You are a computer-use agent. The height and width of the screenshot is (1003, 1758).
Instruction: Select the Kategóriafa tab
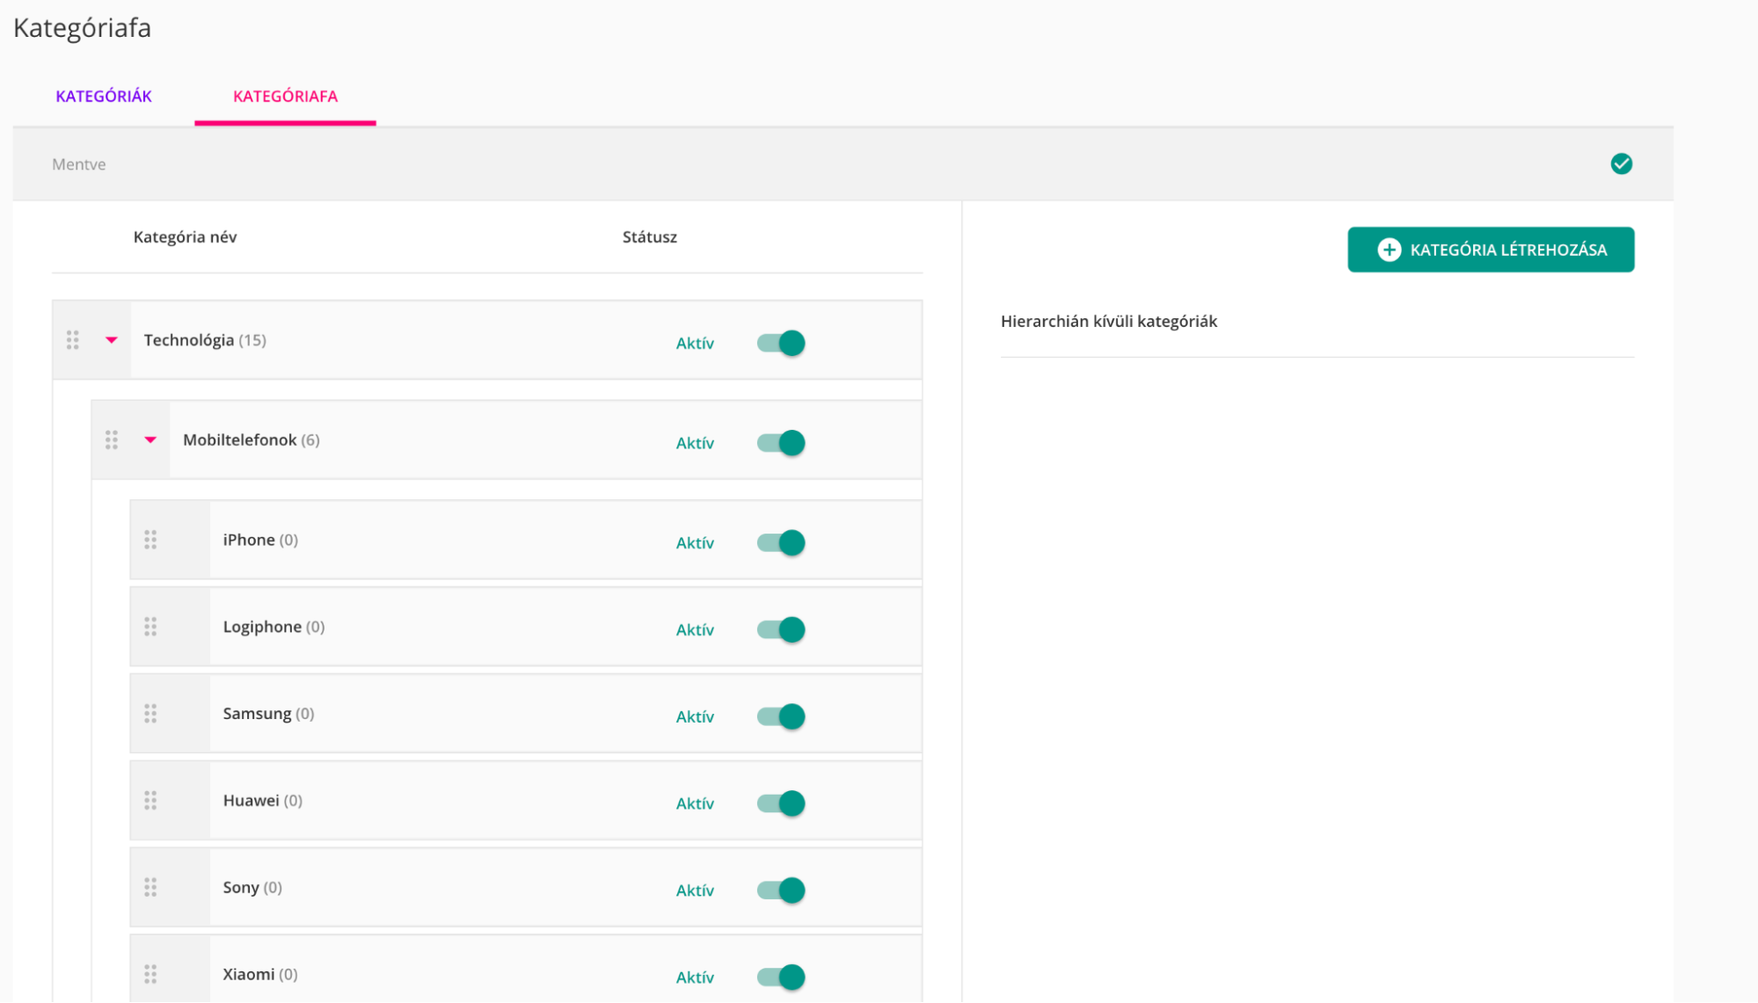pos(285,96)
